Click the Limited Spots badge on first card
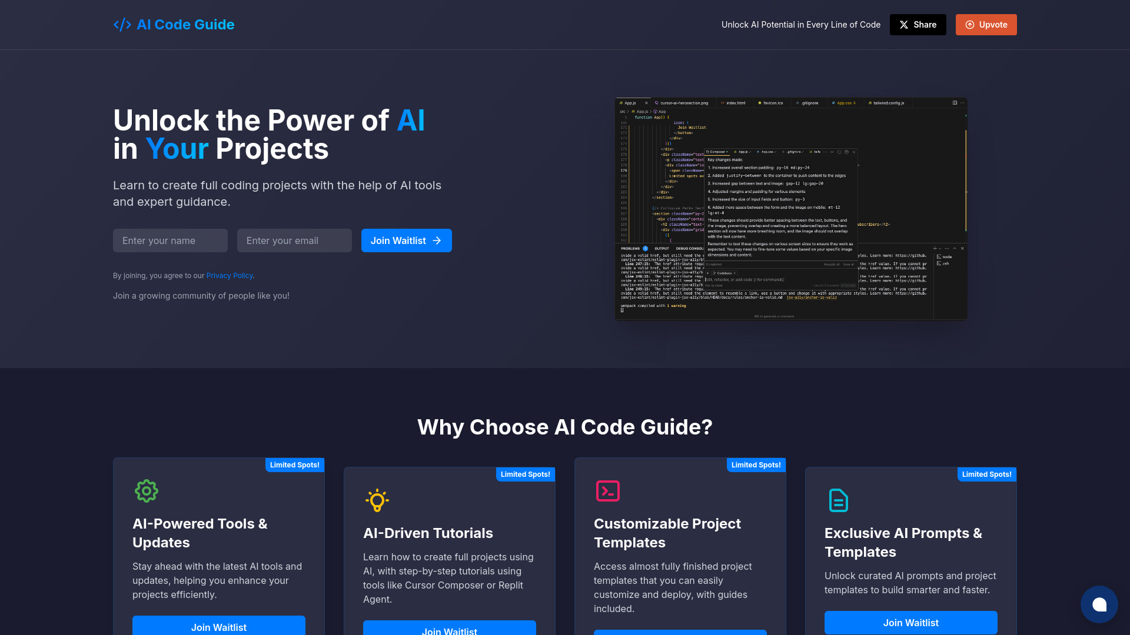This screenshot has height=635, width=1130. pos(294,464)
